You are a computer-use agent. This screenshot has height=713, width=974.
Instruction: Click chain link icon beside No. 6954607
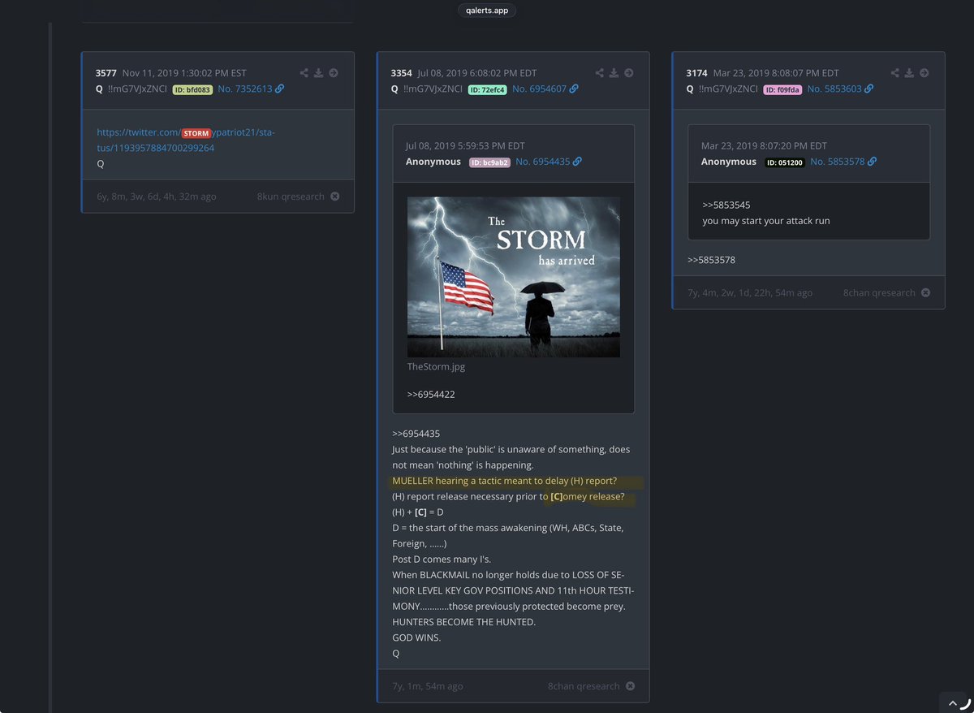point(574,89)
